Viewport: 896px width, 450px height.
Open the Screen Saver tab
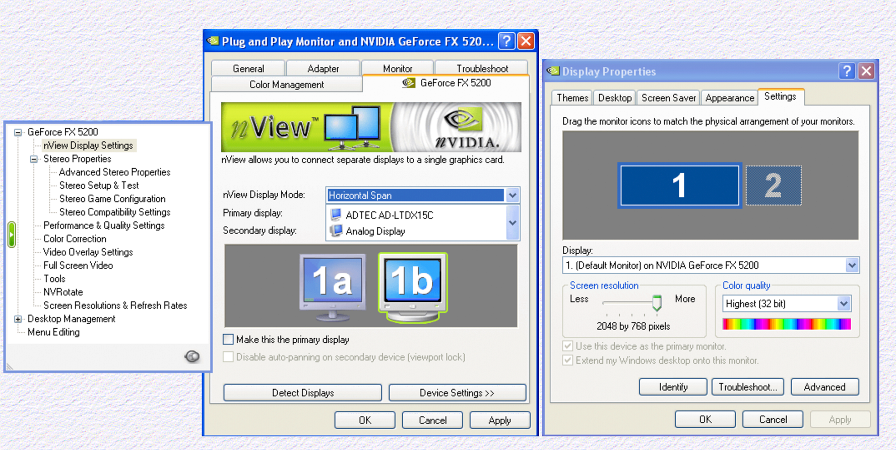(668, 98)
